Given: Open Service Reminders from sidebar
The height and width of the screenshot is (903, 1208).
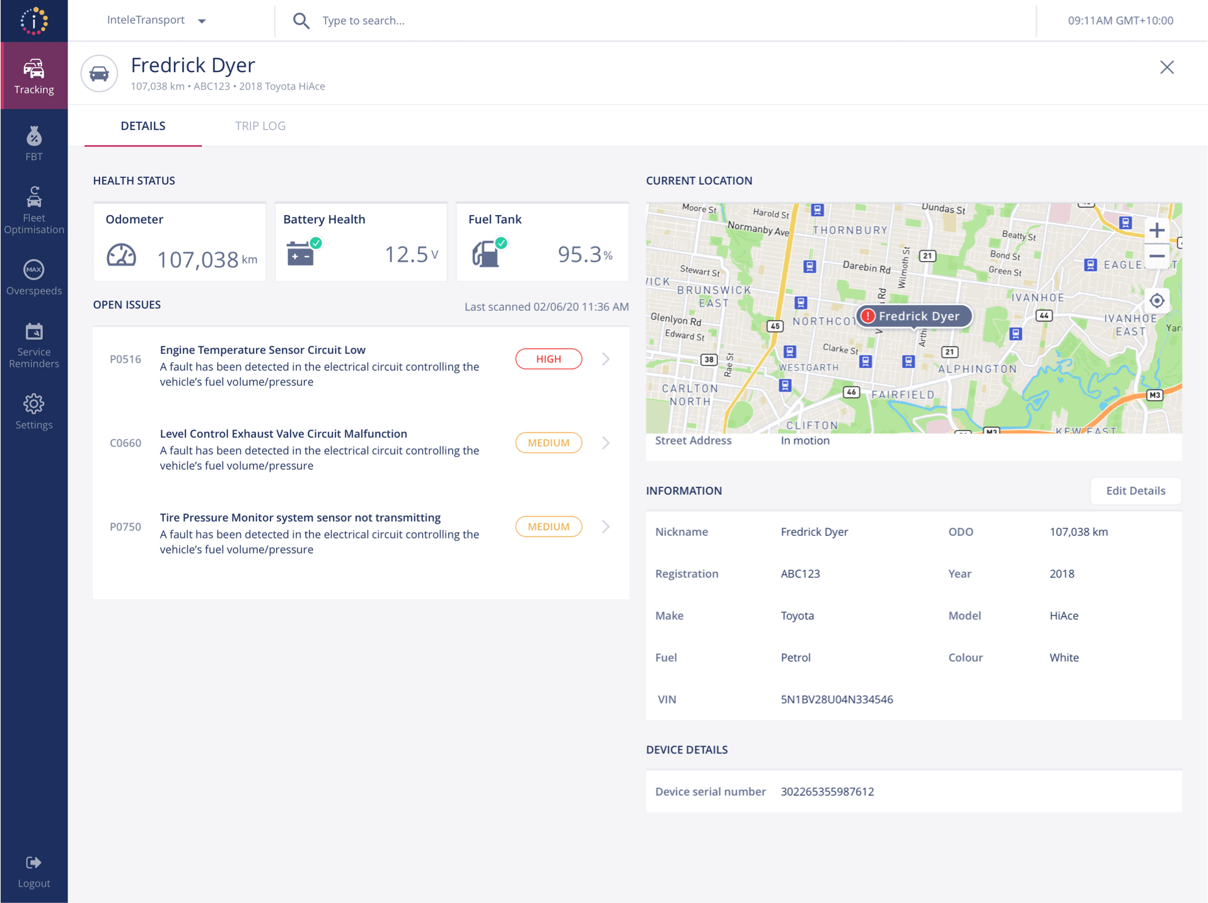Looking at the screenshot, I should point(34,345).
